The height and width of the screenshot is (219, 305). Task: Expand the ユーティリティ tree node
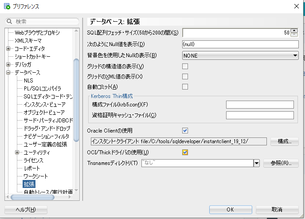17,153
